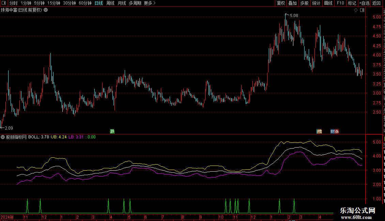The image size is (385, 221).
Task: Click the 3.75 price axis label
Action: click(x=376, y=65)
